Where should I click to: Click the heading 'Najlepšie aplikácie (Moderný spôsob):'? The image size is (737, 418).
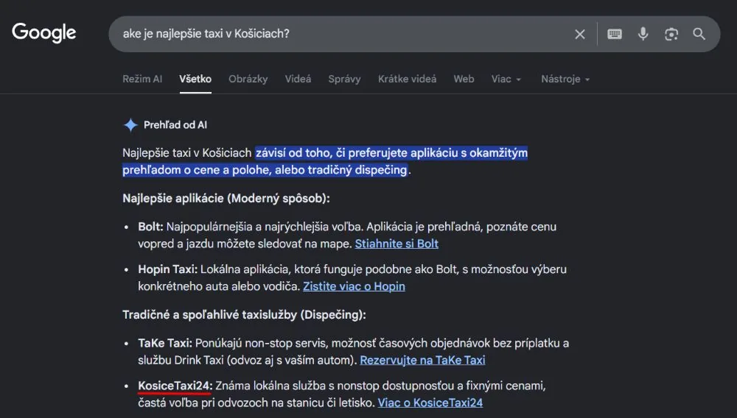[x=226, y=198]
